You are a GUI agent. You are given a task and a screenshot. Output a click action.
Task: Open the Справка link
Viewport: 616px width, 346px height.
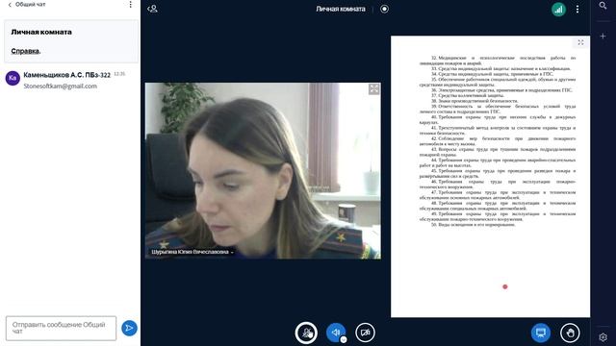pos(26,51)
